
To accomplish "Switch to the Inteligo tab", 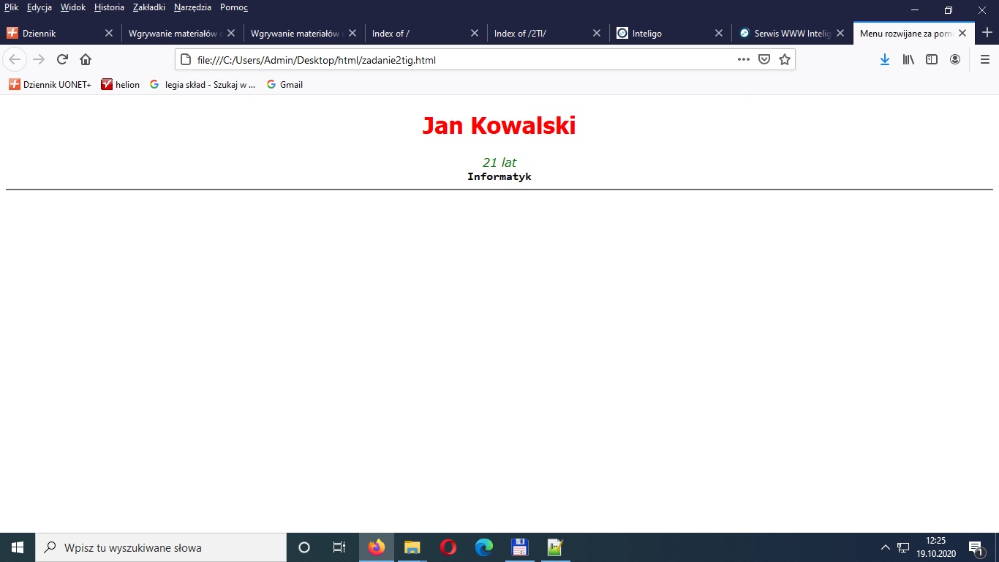I will tap(662, 33).
